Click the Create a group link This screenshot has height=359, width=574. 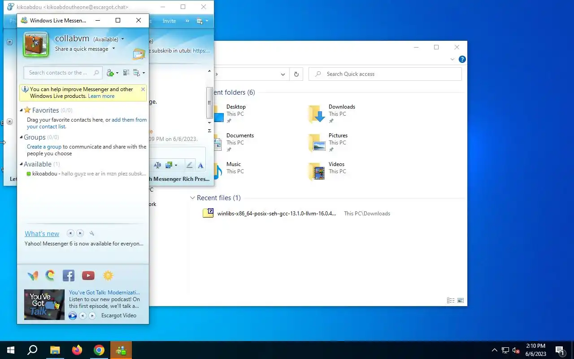(44, 147)
